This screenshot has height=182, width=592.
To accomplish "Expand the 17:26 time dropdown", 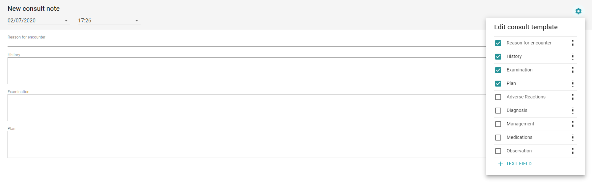I will [x=137, y=20].
